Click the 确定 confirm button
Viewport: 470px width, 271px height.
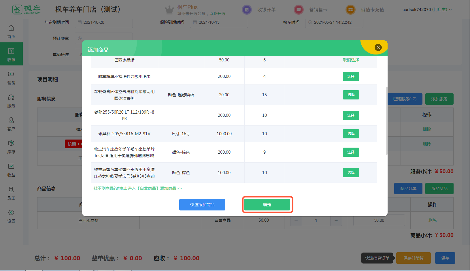click(267, 205)
